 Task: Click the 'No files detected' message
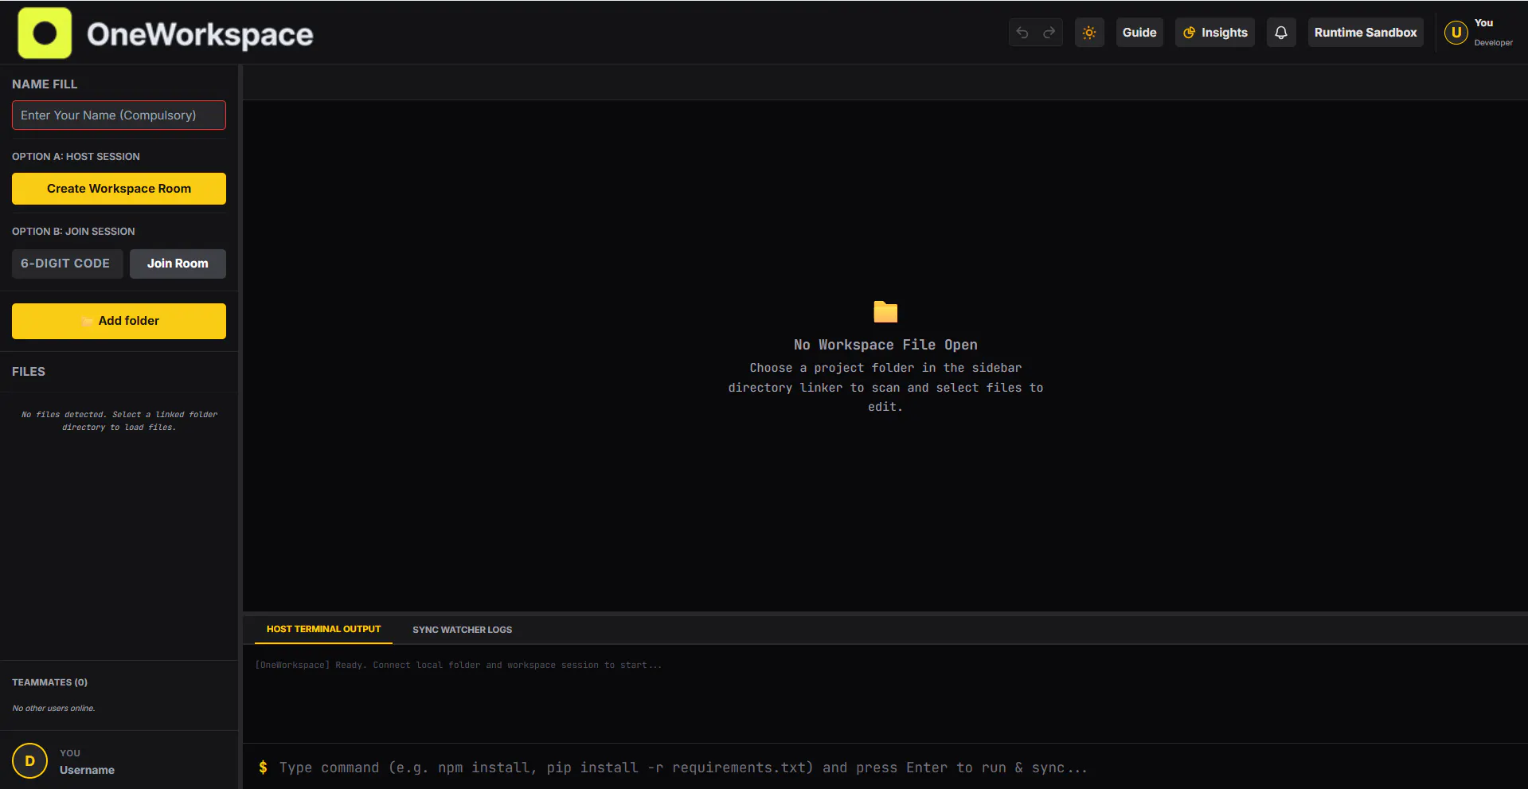tap(119, 421)
